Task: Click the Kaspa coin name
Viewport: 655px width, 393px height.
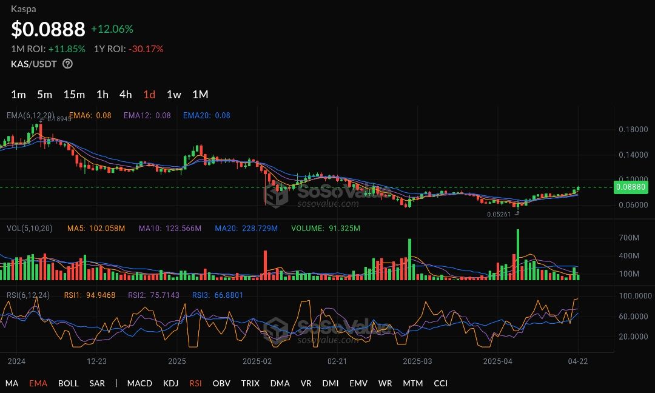Action: coord(24,8)
